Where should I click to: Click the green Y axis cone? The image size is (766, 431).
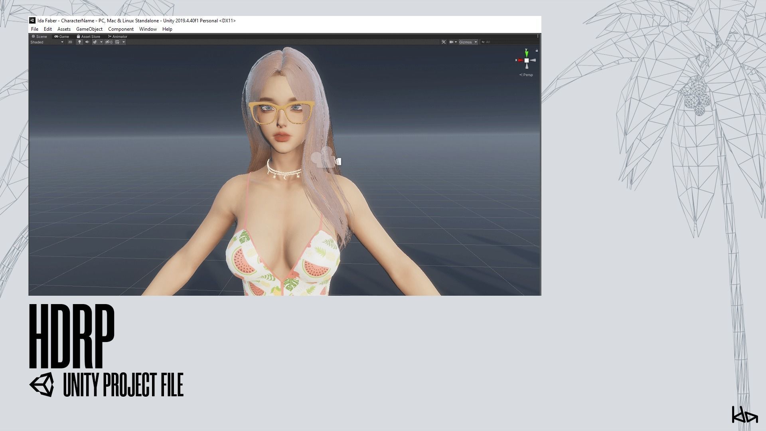click(527, 54)
